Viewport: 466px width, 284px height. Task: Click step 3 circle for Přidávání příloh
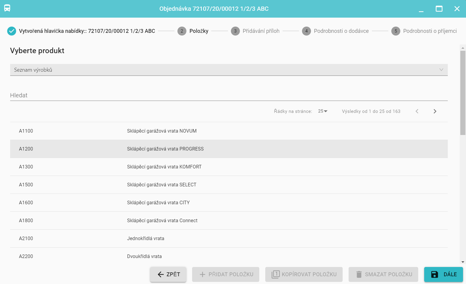point(235,31)
